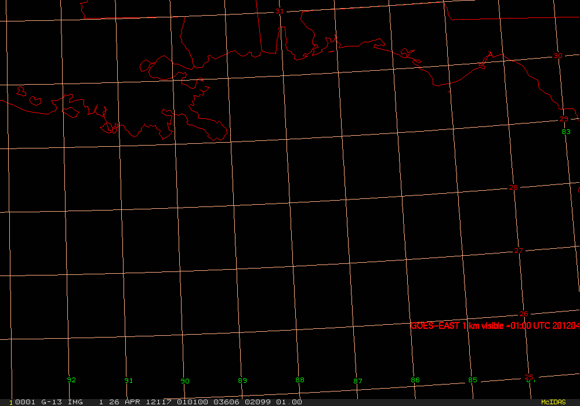Click the red latitude label 30
580x406 pixels.
coord(558,56)
